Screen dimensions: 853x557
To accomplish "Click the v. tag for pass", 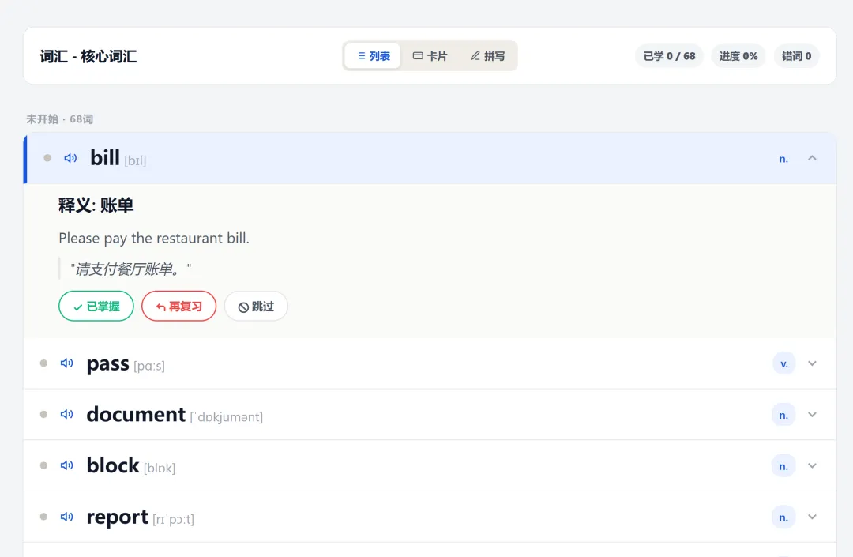I will point(784,364).
